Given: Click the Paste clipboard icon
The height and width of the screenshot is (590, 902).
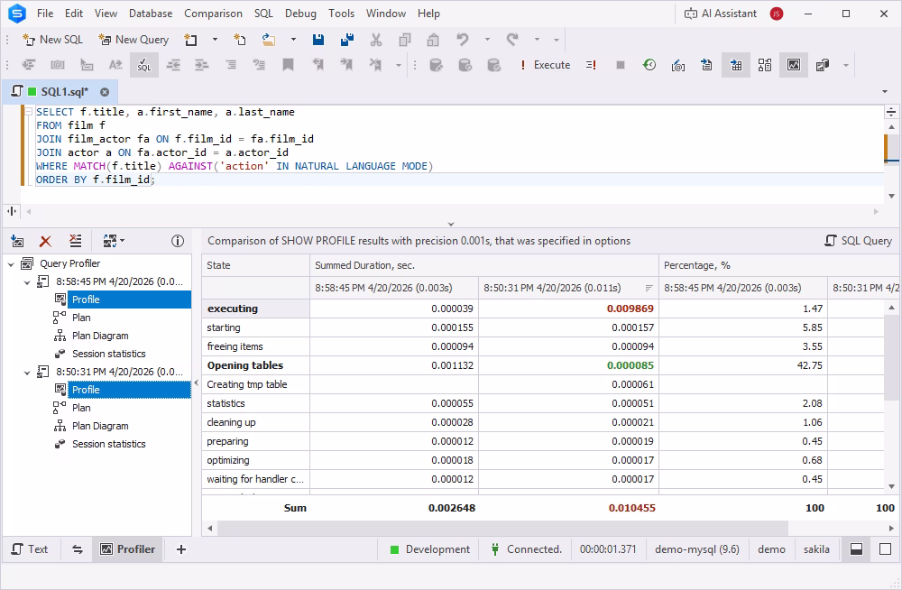Looking at the screenshot, I should pos(433,40).
